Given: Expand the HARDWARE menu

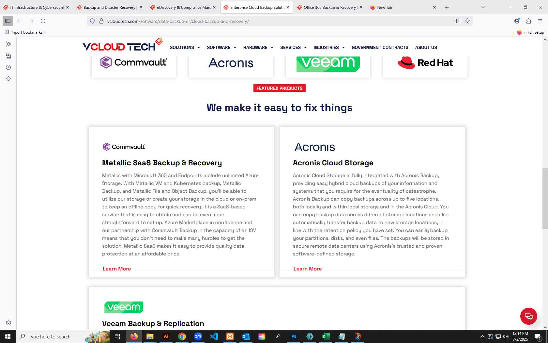Looking at the screenshot, I should pos(258,47).
